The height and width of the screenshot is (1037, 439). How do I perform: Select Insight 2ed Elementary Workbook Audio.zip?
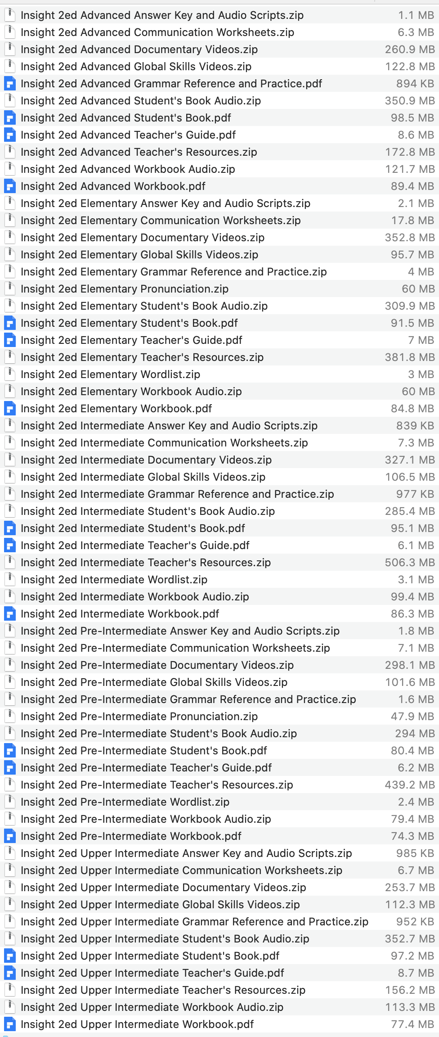(x=219, y=391)
